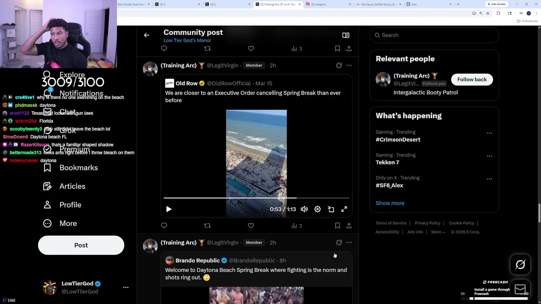Click Follow back for Training Arc
The height and width of the screenshot is (304, 541).
point(472,79)
